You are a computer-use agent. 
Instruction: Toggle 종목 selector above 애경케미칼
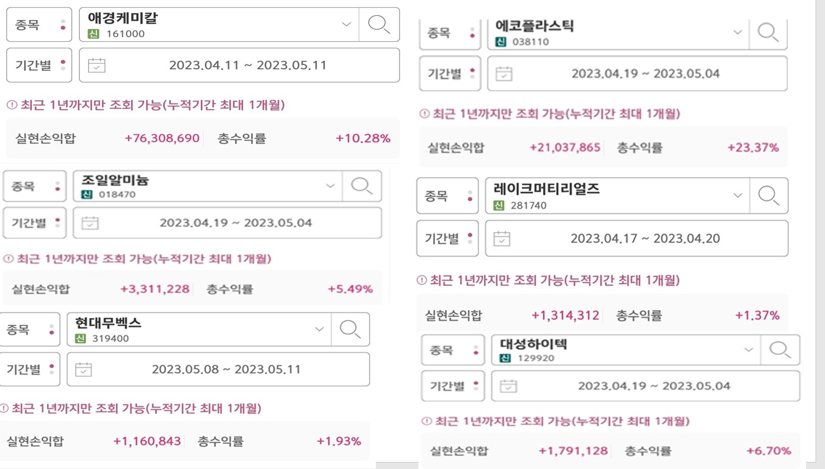tap(39, 25)
